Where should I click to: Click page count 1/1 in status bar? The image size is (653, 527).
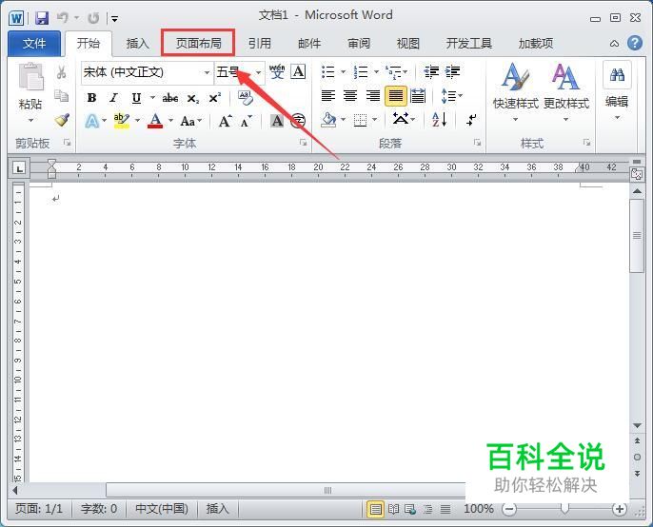click(x=39, y=509)
